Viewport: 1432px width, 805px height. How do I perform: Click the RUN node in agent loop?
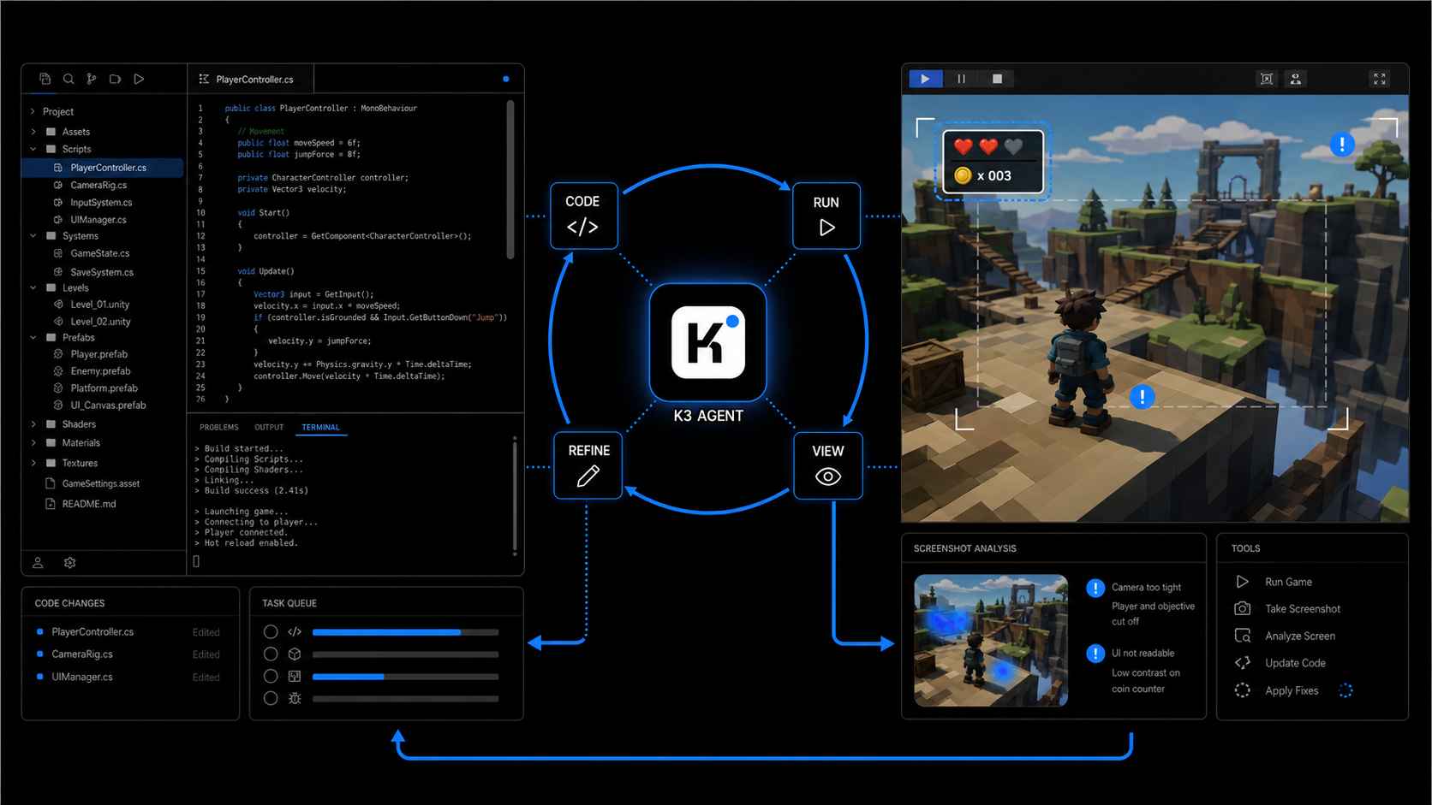tap(826, 216)
